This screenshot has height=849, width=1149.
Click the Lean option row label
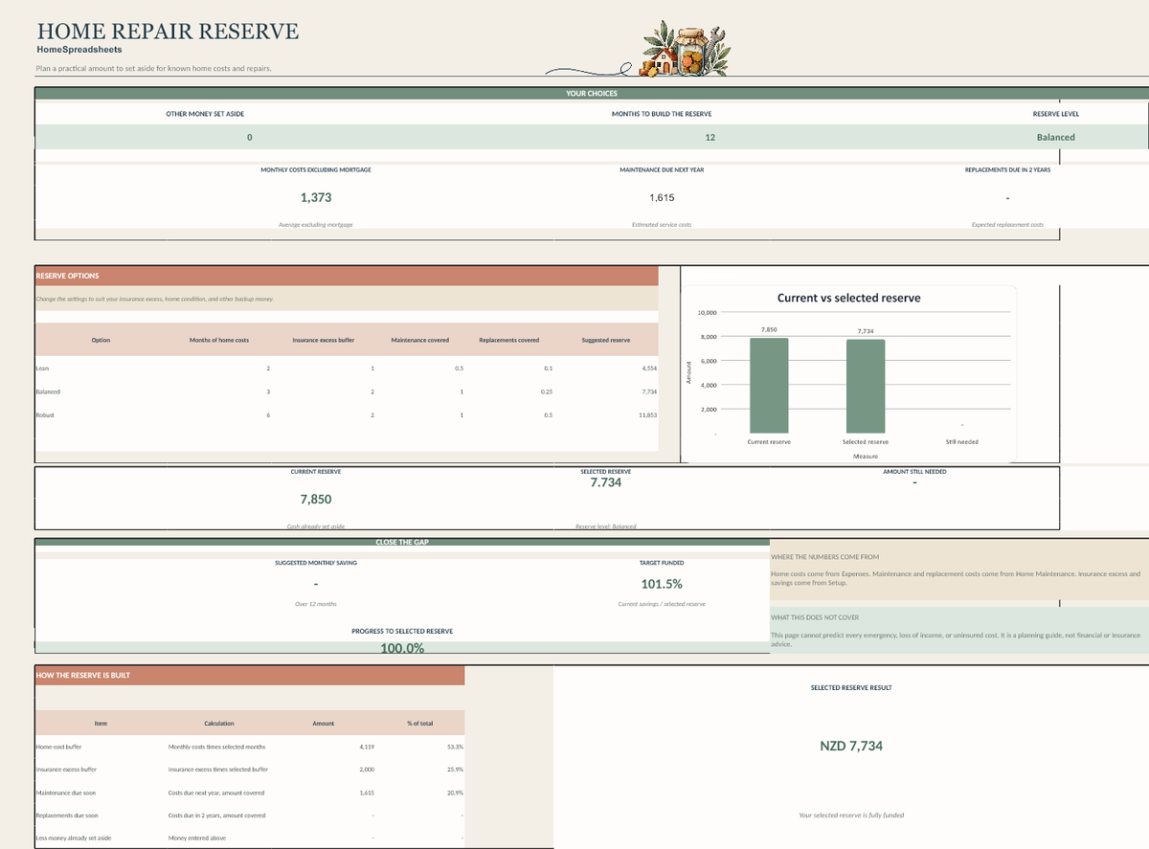coord(42,368)
